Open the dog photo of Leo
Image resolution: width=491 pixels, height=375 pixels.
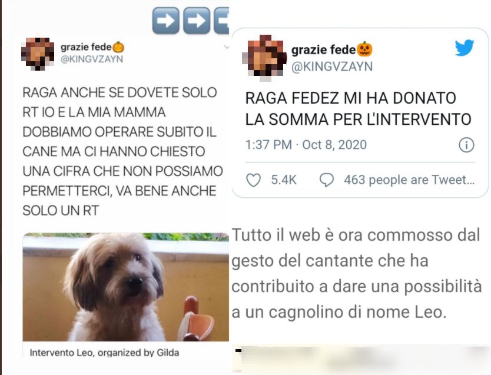point(125,287)
